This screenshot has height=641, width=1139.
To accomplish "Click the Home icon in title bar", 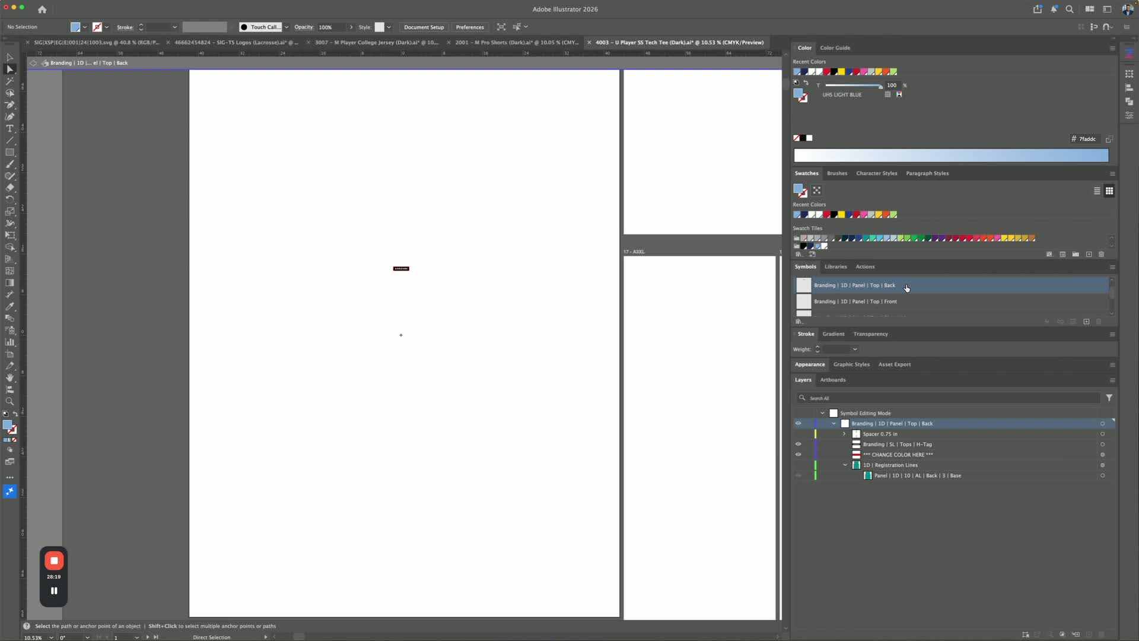I will pyautogui.click(x=42, y=9).
